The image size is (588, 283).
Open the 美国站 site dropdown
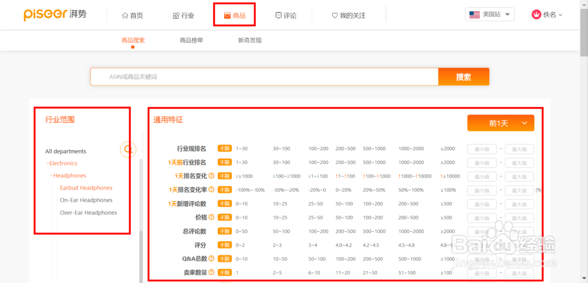[490, 15]
